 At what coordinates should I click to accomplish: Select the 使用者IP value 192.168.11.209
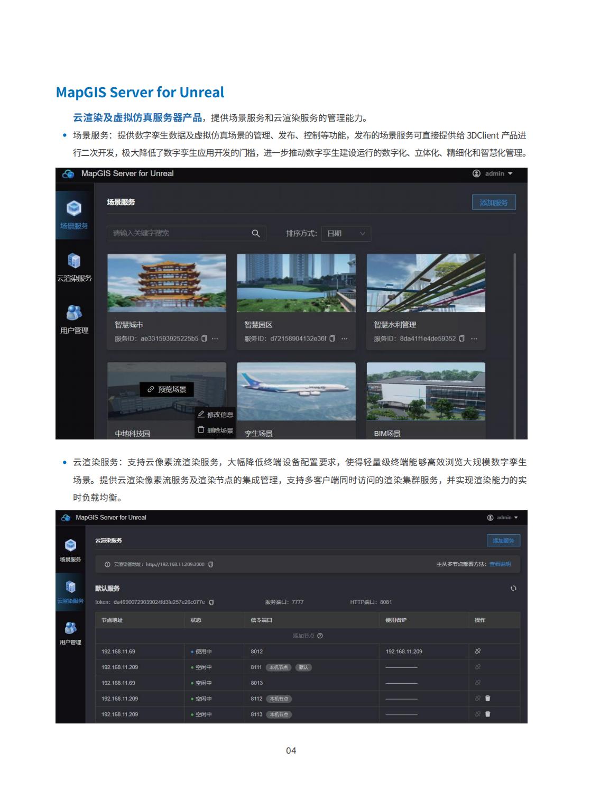pyautogui.click(x=404, y=652)
